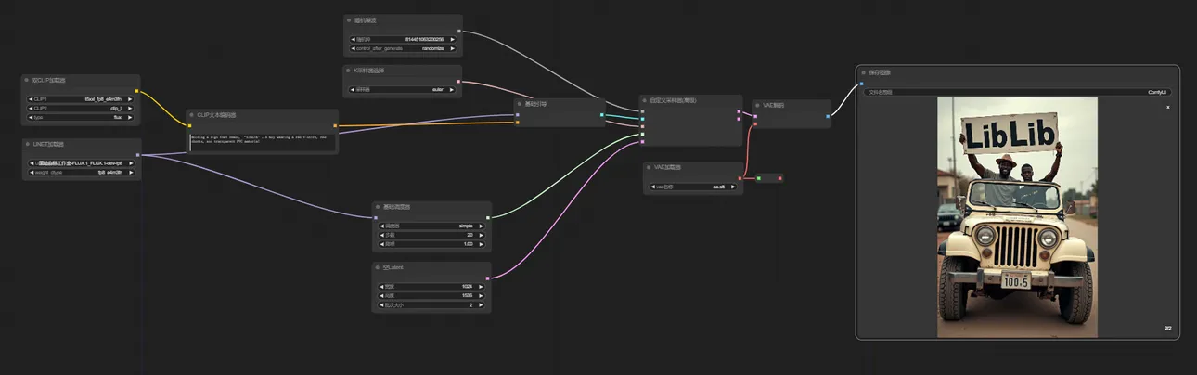Increase the steps value 20 with the right arrow
This screenshot has height=375, width=1197.
481,235
